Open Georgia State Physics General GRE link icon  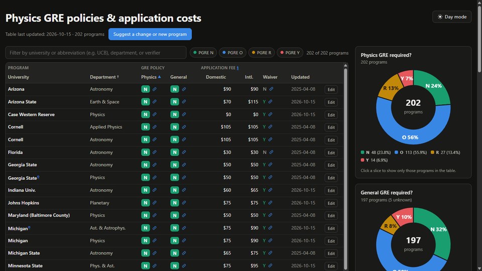point(184,177)
